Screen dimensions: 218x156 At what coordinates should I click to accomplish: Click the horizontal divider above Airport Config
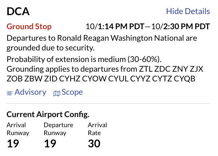[x=109, y=104]
